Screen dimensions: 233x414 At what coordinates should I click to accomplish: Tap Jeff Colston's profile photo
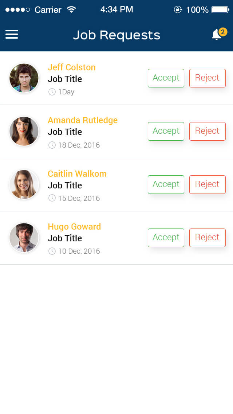coord(24,78)
